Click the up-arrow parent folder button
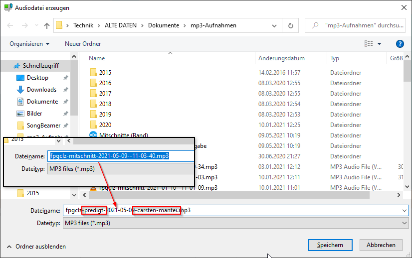The width and height of the screenshot is (412, 258). (47, 25)
